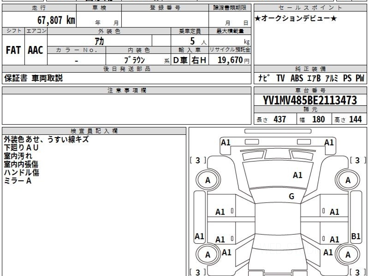Select the 外装色あせ、うすい線キズ note line
Screen dimensions: 369x276
46,140
